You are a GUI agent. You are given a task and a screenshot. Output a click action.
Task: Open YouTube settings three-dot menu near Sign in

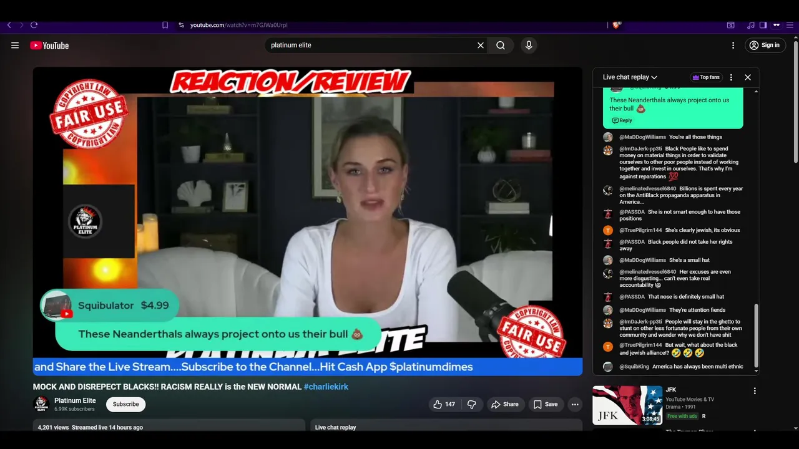point(733,45)
